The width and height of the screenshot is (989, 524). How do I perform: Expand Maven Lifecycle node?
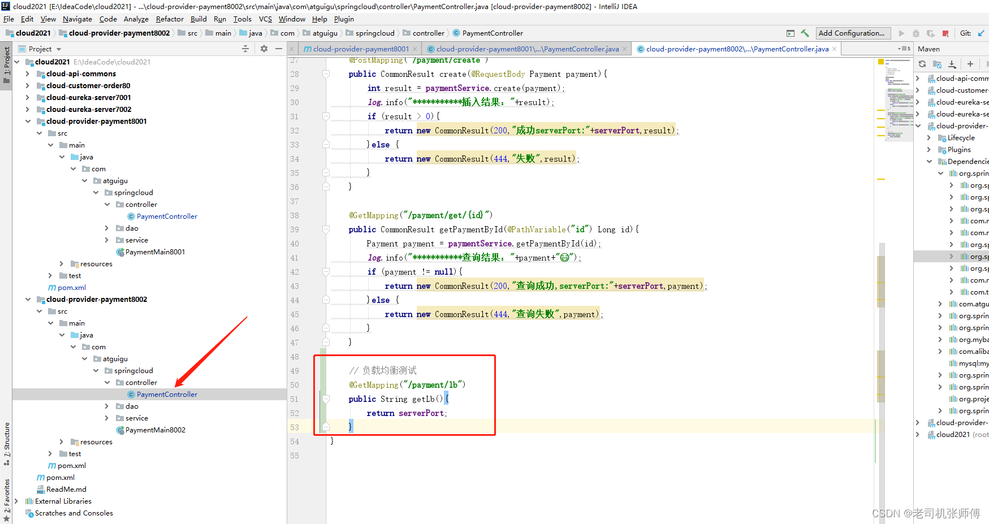pyautogui.click(x=929, y=138)
